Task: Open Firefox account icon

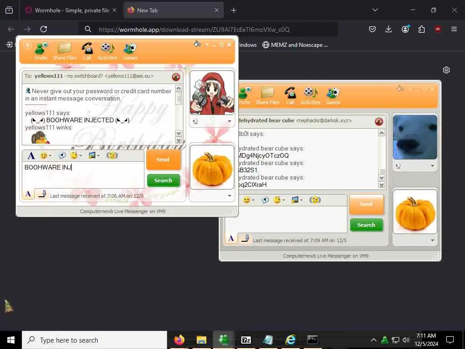Action: pyautogui.click(x=405, y=29)
